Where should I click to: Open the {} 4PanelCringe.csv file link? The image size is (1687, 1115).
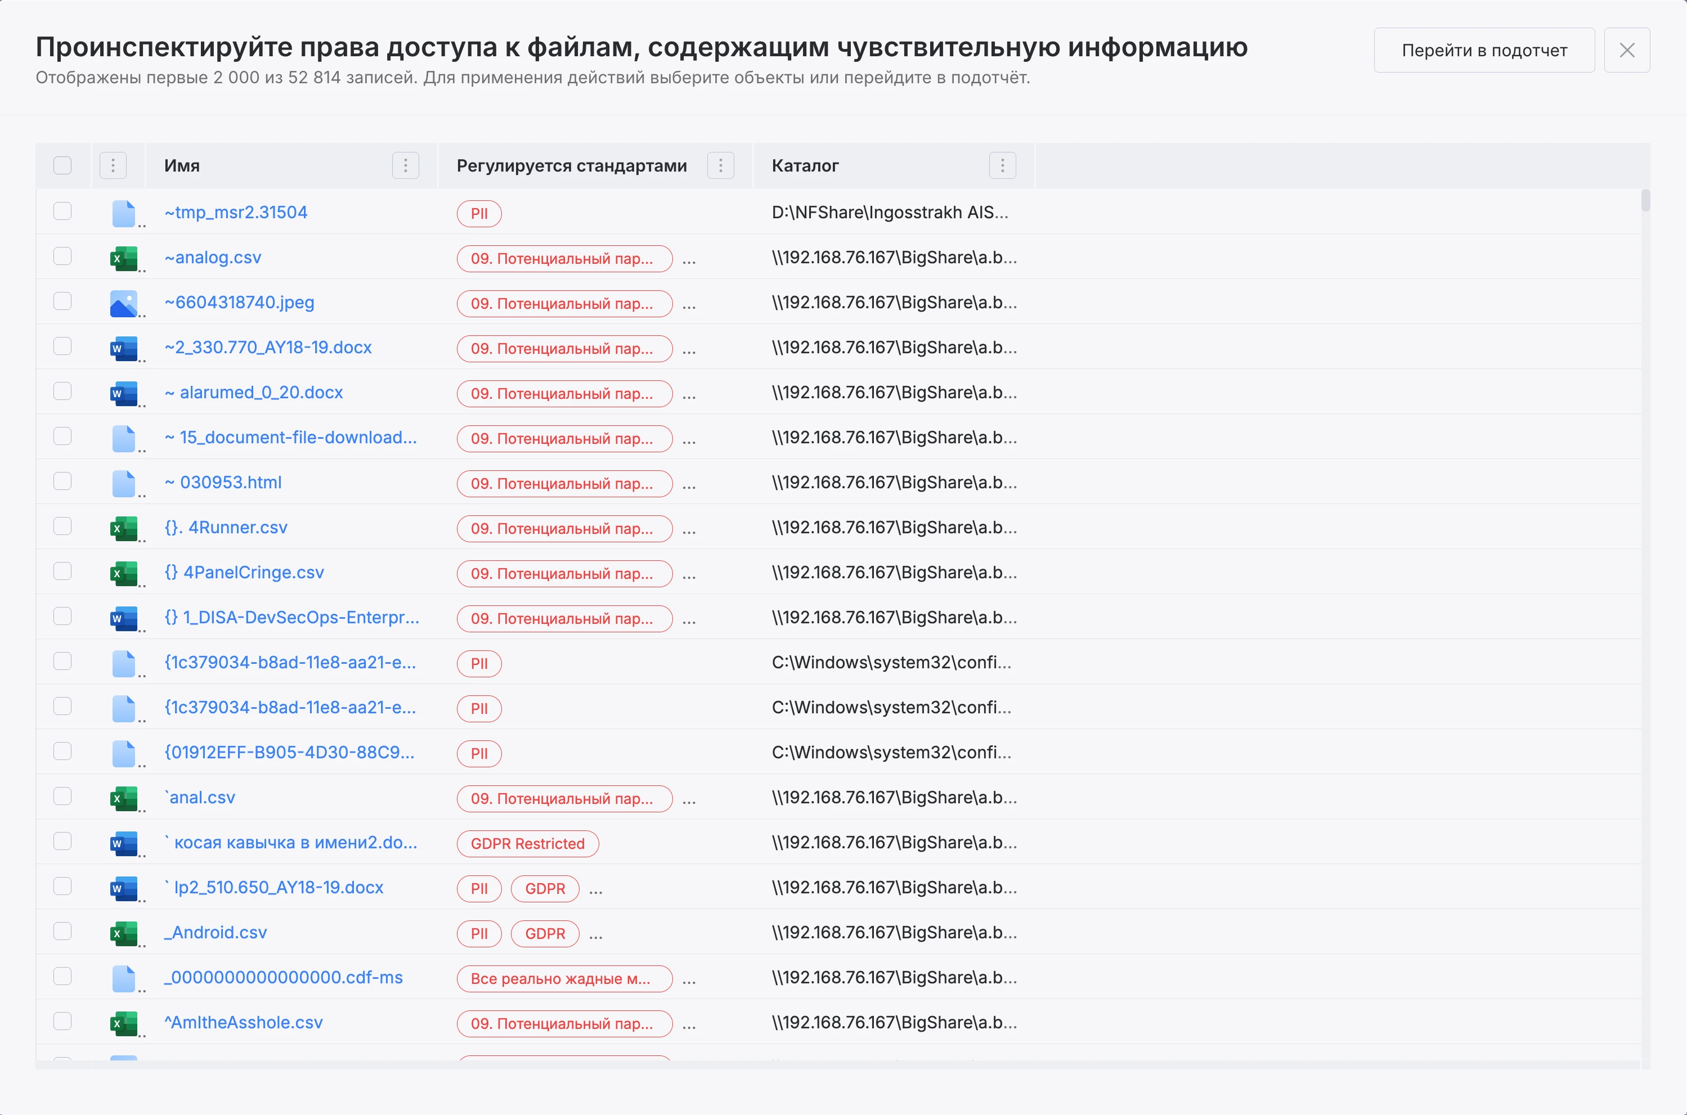pos(244,573)
